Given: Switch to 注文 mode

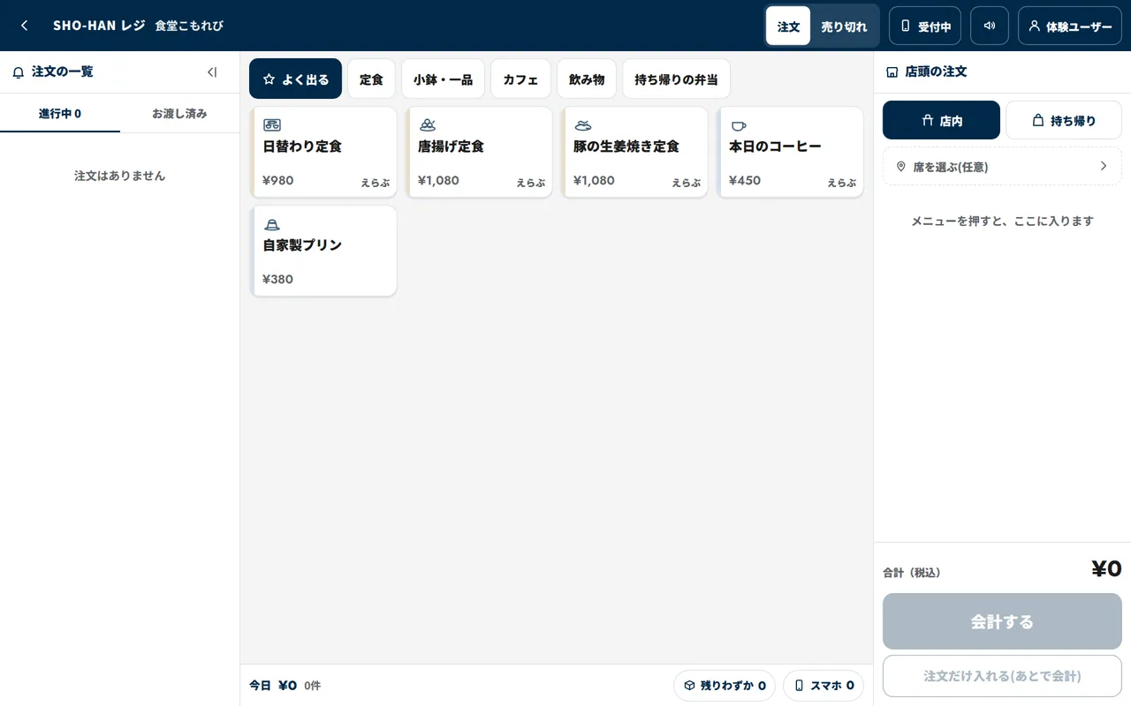Looking at the screenshot, I should coord(788,26).
